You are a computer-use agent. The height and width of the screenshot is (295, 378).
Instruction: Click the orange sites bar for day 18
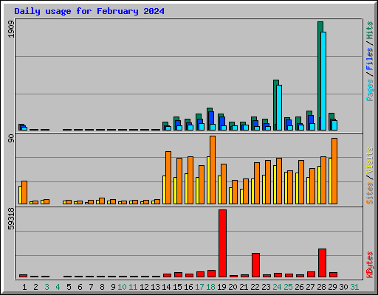[x=213, y=170]
